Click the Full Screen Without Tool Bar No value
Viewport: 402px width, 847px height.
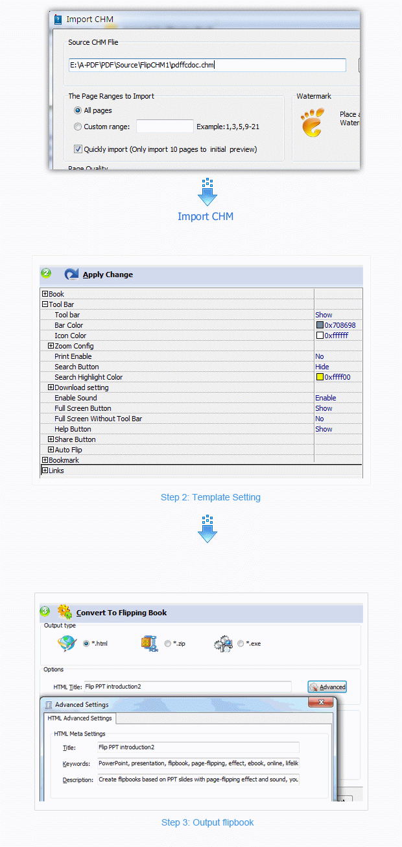tap(320, 419)
